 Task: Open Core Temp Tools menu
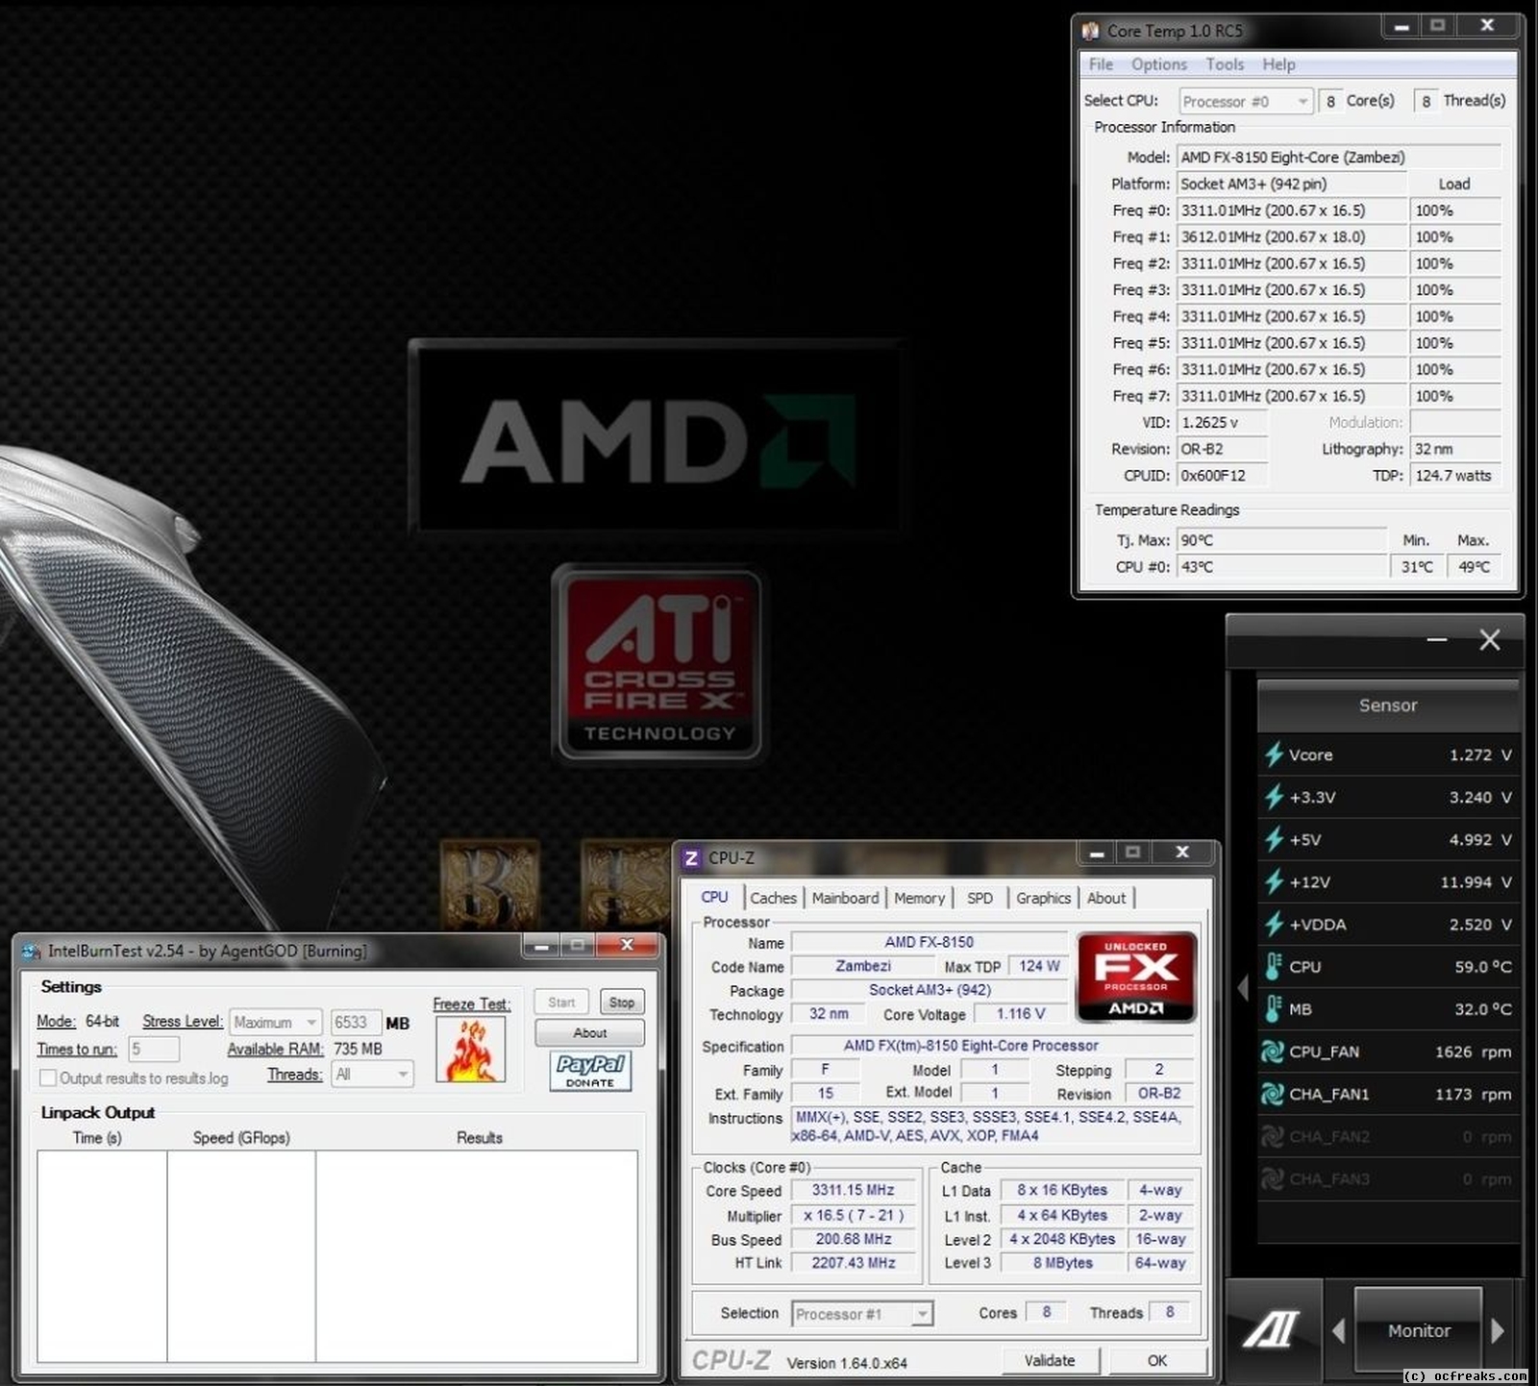(x=1225, y=64)
